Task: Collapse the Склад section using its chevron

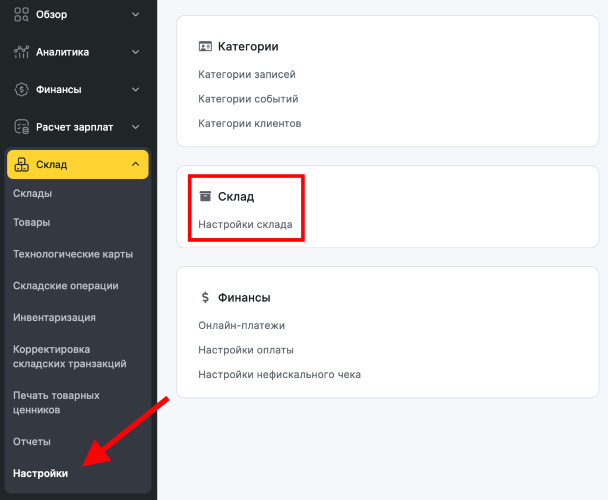Action: 135,164
